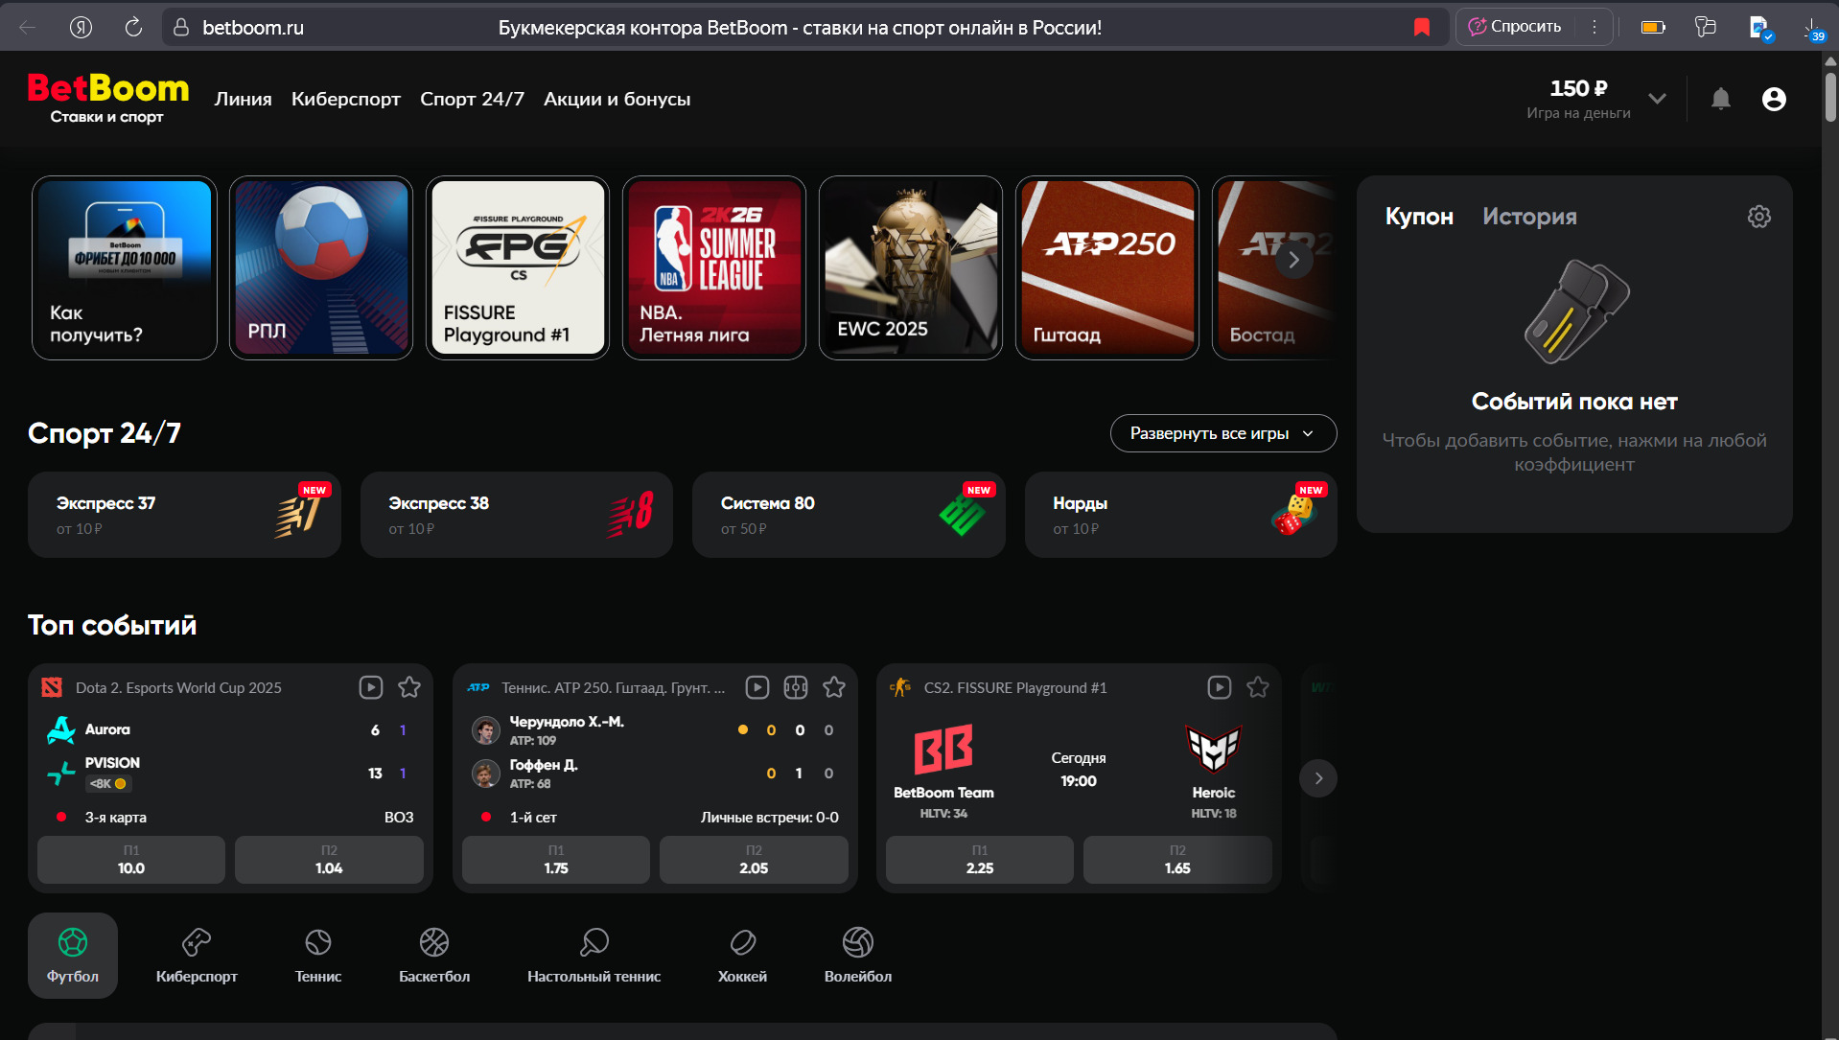Switch to the История tab
Image resolution: width=1839 pixels, height=1040 pixels.
point(1529,217)
